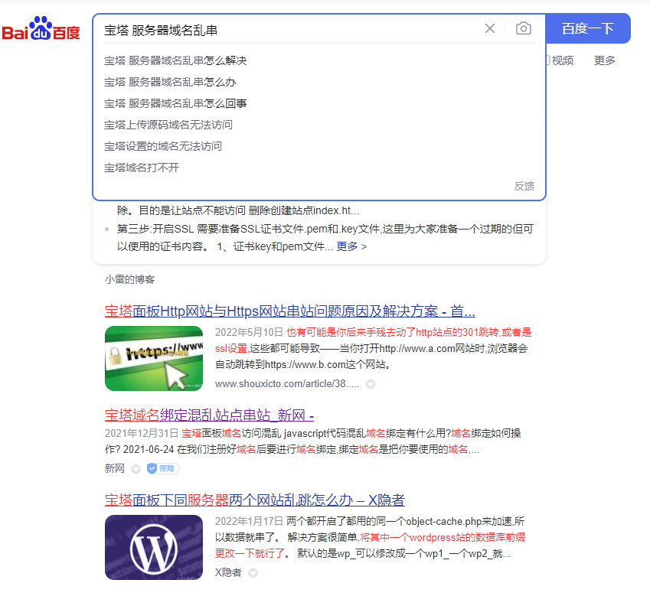Viewport: 650px width, 596px height.
Task: Focus the search input with 宝塔 服务器域名乱串
Action: pos(290,30)
